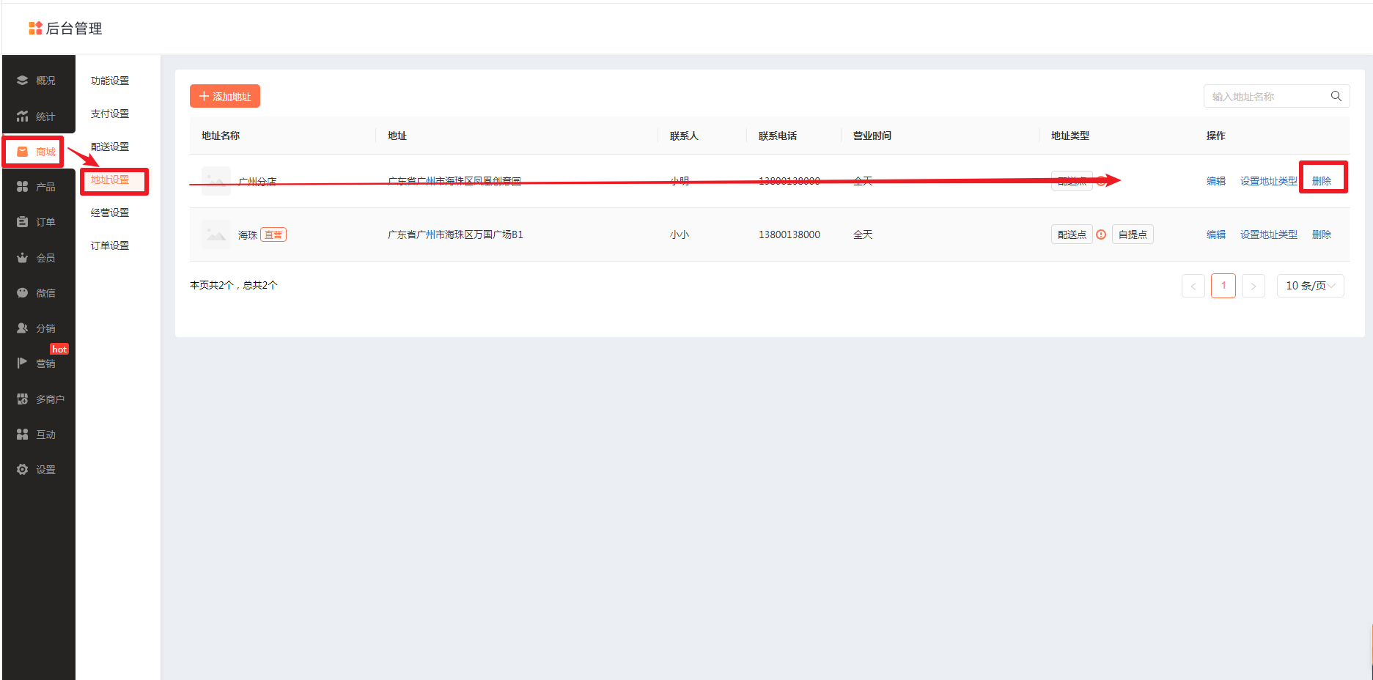Click the 联系人 column header
1373x680 pixels.
[x=684, y=136]
